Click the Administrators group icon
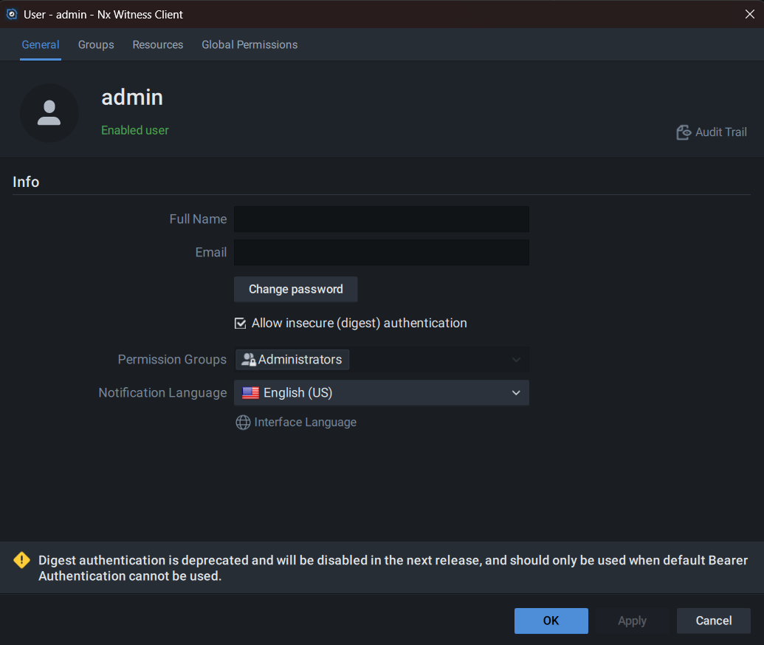 tap(249, 360)
